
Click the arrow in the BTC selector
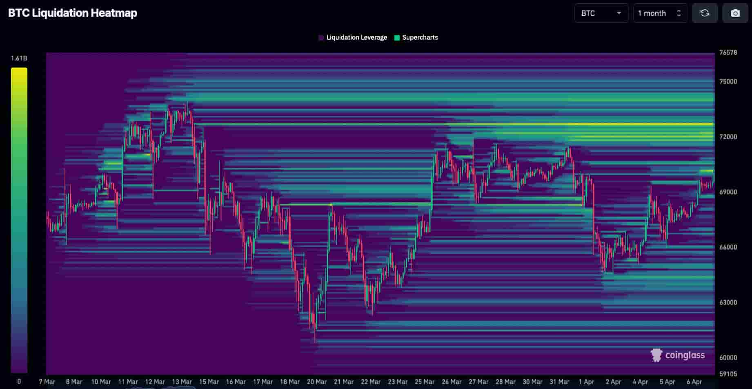point(619,13)
